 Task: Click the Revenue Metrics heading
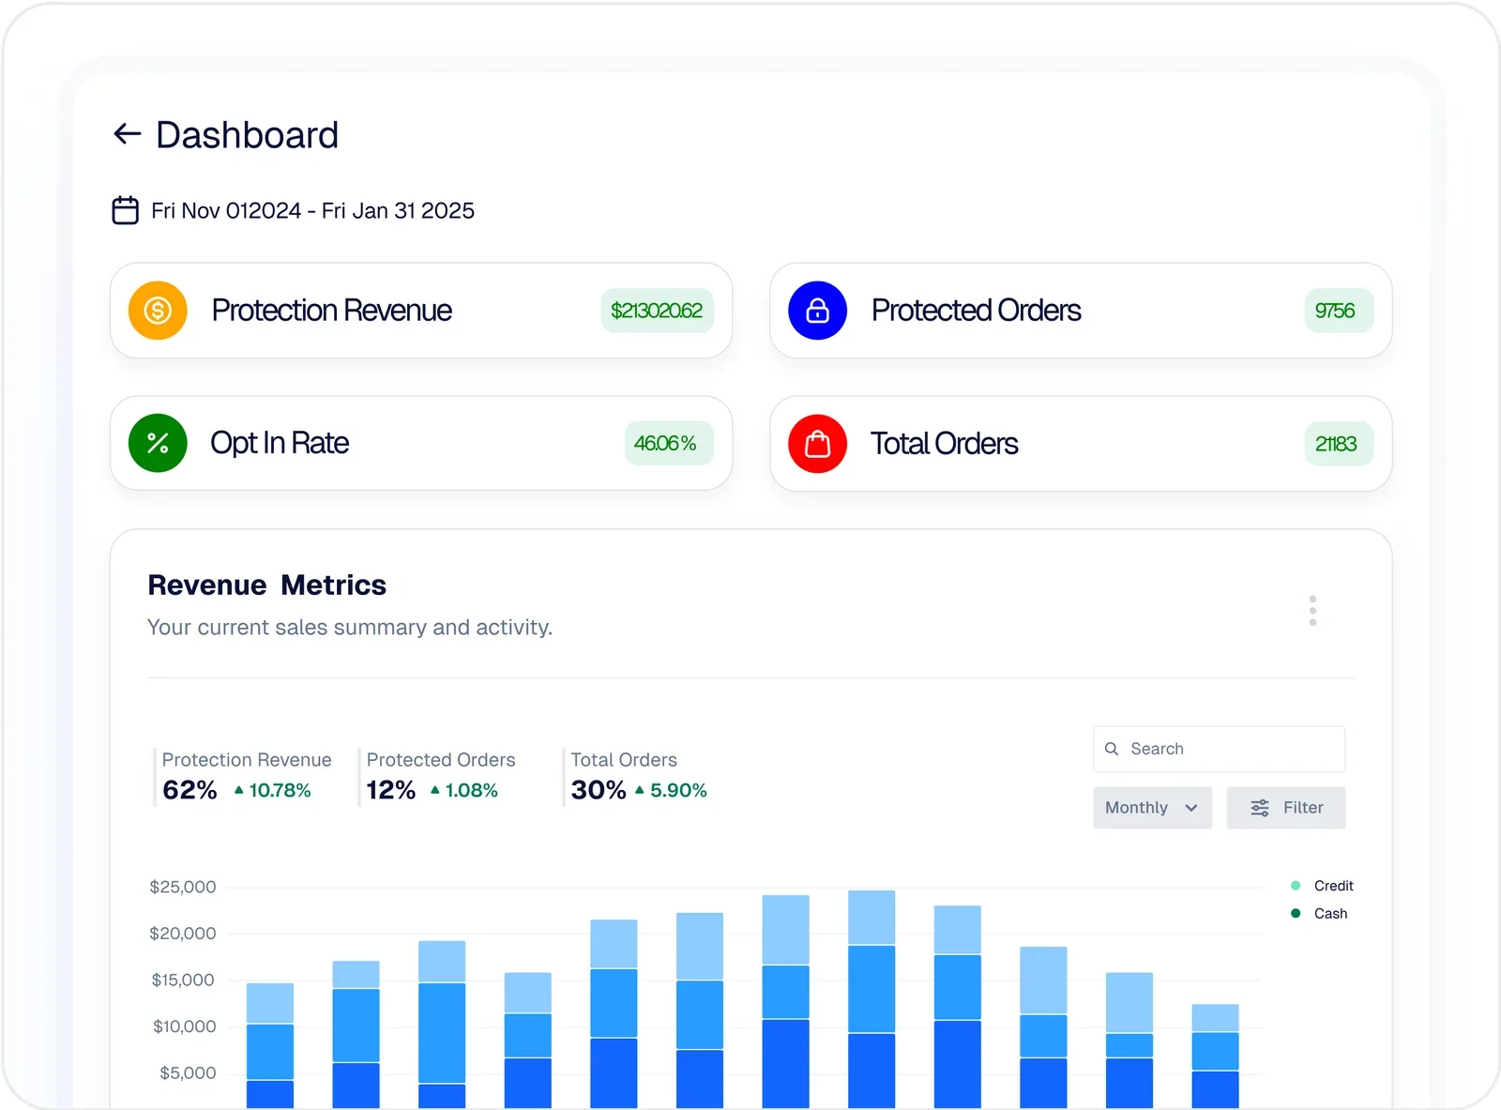pyautogui.click(x=267, y=585)
